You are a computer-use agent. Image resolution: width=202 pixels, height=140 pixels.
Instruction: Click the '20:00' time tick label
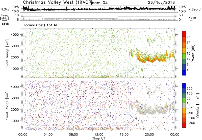149,135
